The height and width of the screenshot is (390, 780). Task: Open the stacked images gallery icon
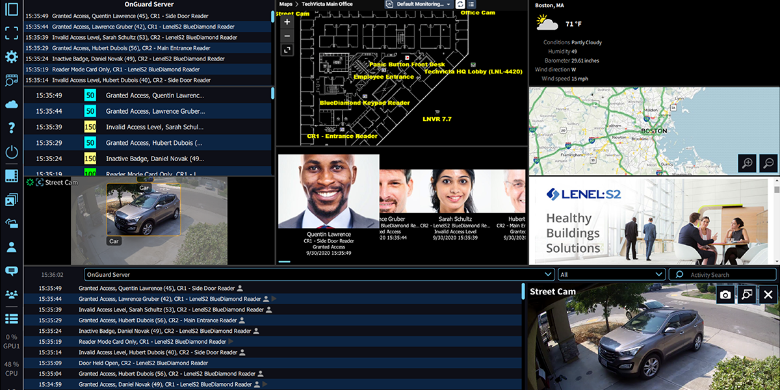click(11, 200)
